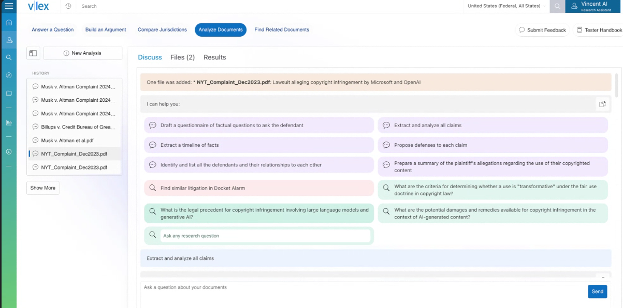This screenshot has width=623, height=308.
Task: Open the Results tab
Action: (x=215, y=57)
